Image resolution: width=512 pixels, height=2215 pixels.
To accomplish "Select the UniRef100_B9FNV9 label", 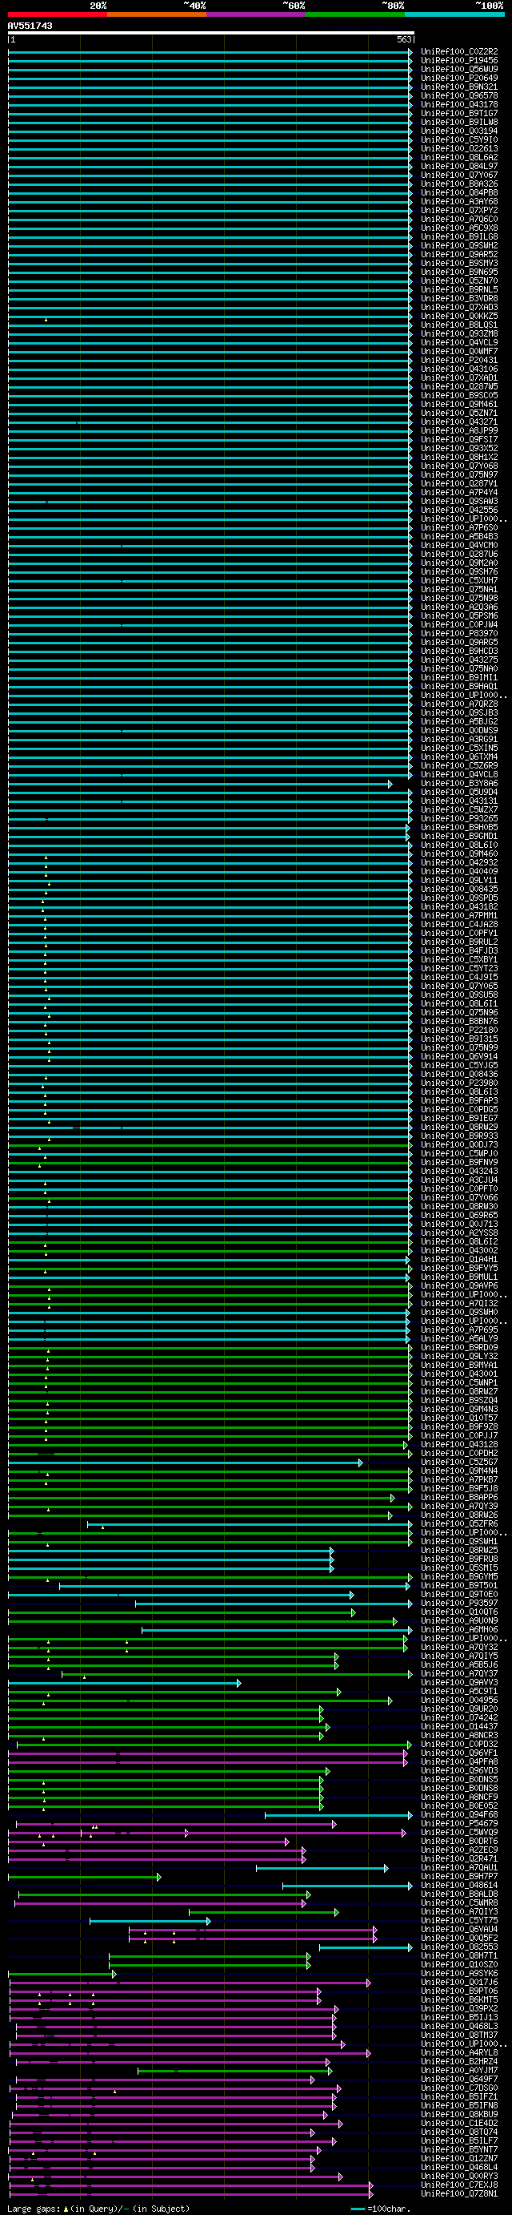I will point(459,1162).
